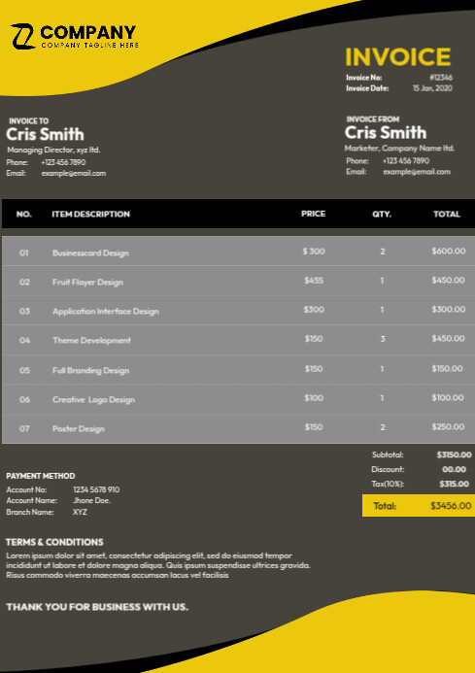Click the yellow Total $3456.00 box

(419, 506)
